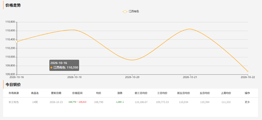This screenshot has height=120, width=262.
Task: Click the 109,773.33 cell
Action: pos(162,102)
